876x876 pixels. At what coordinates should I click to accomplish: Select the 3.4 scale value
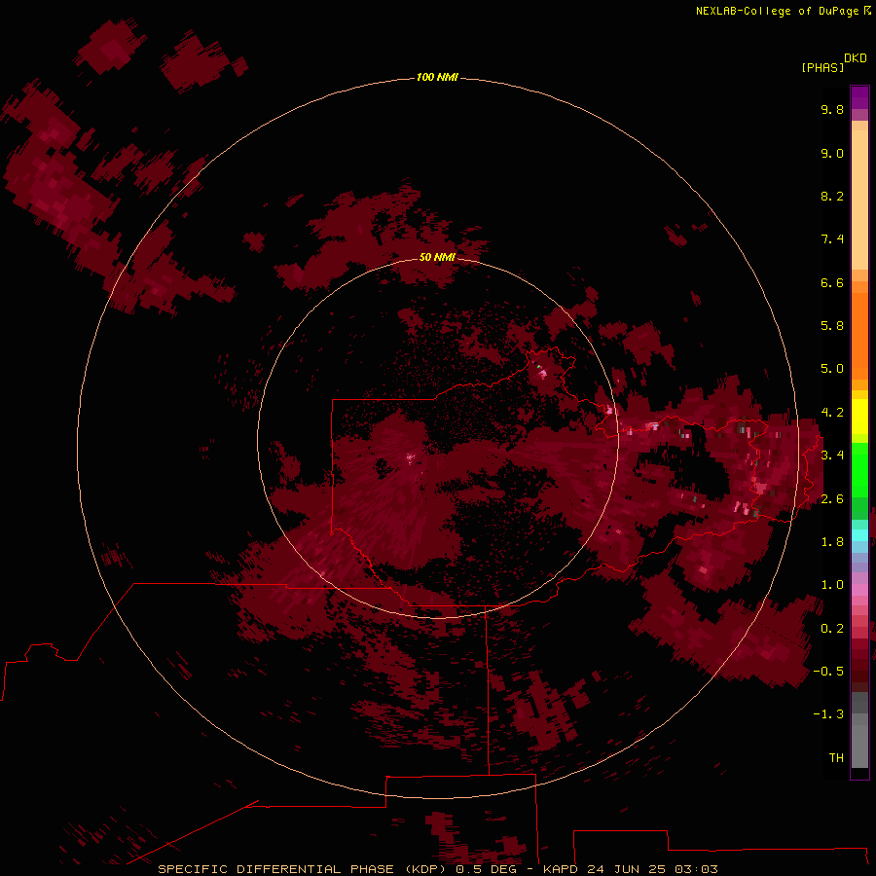[x=832, y=456]
